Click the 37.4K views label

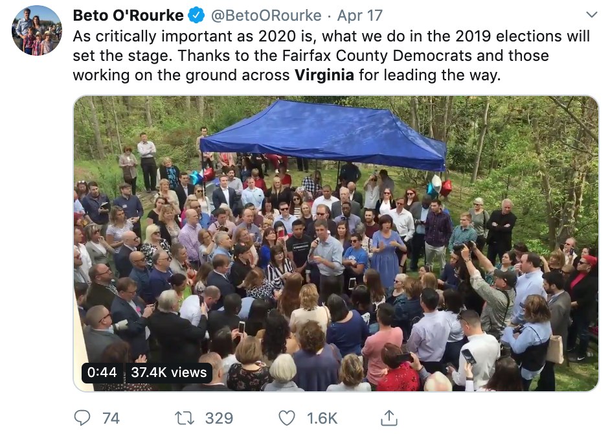168,372
